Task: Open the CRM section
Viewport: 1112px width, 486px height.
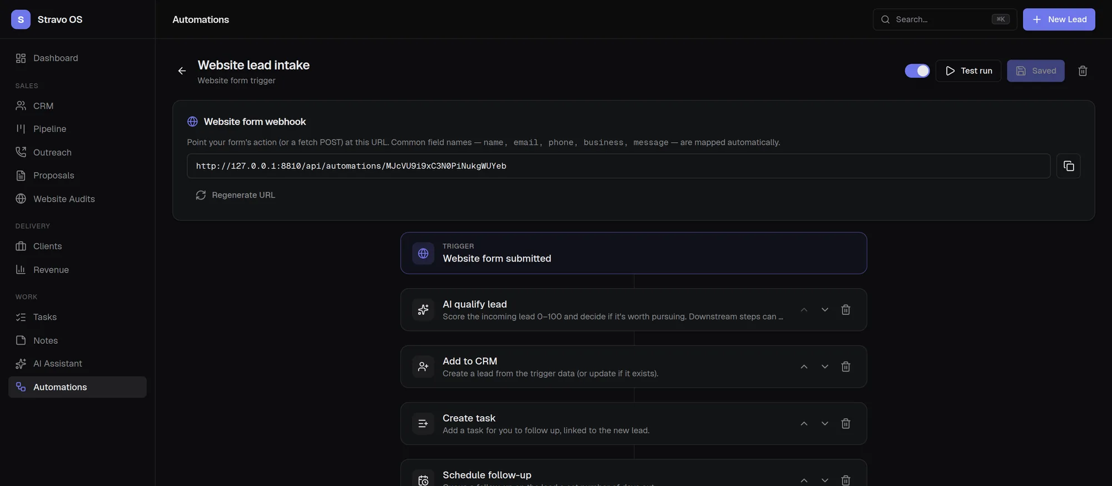Action: [77, 106]
